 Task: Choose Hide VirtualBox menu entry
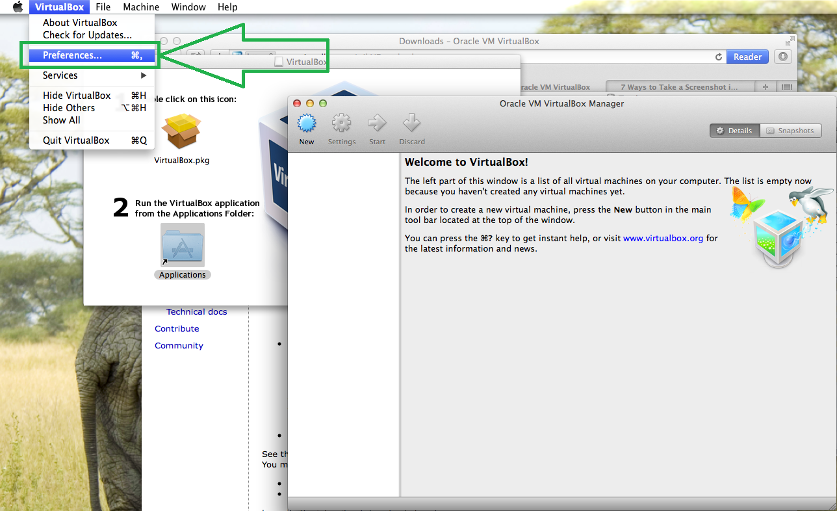coord(92,96)
